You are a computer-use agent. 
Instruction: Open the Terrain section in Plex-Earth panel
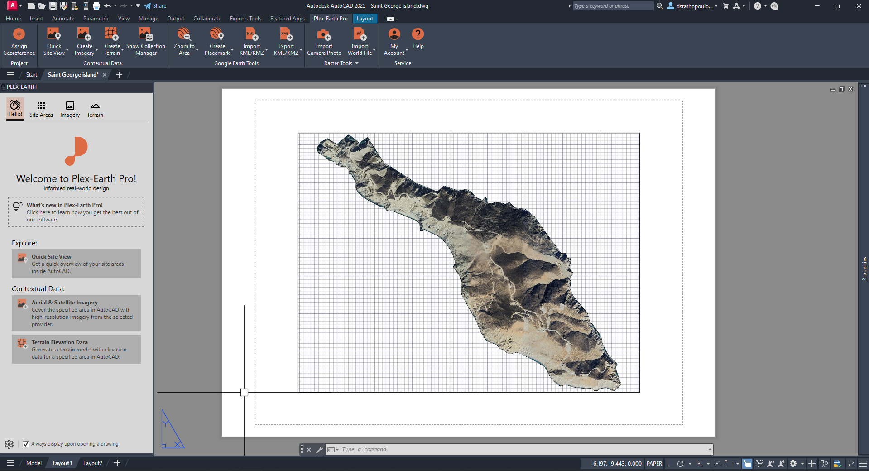click(x=95, y=110)
